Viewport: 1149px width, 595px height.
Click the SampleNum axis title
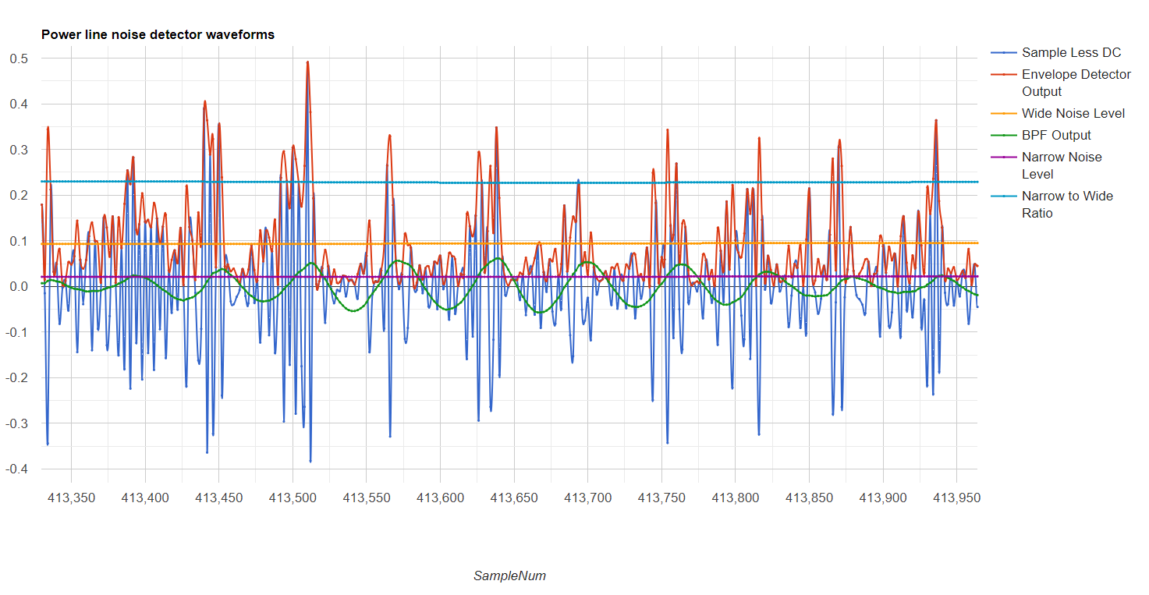[x=509, y=576]
